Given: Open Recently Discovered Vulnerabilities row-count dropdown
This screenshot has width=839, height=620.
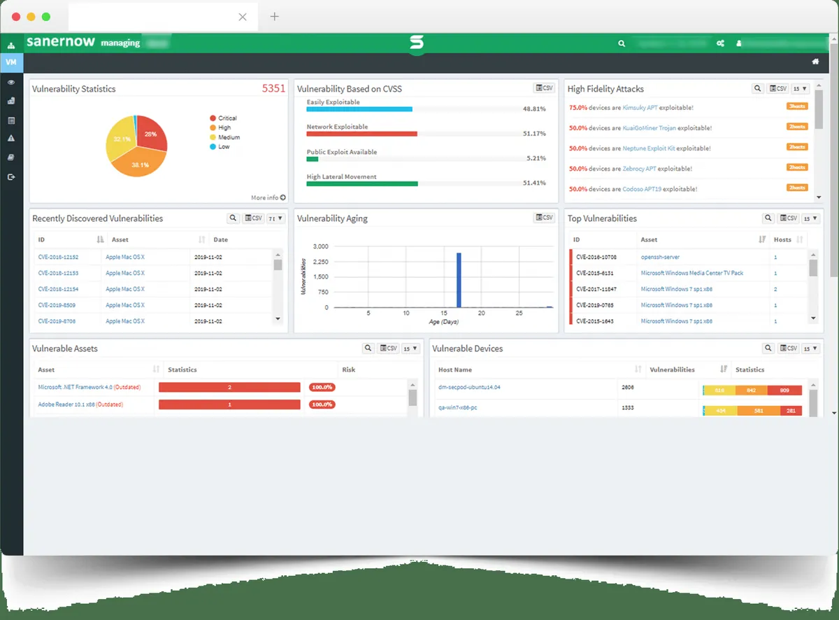Looking at the screenshot, I should 276,218.
